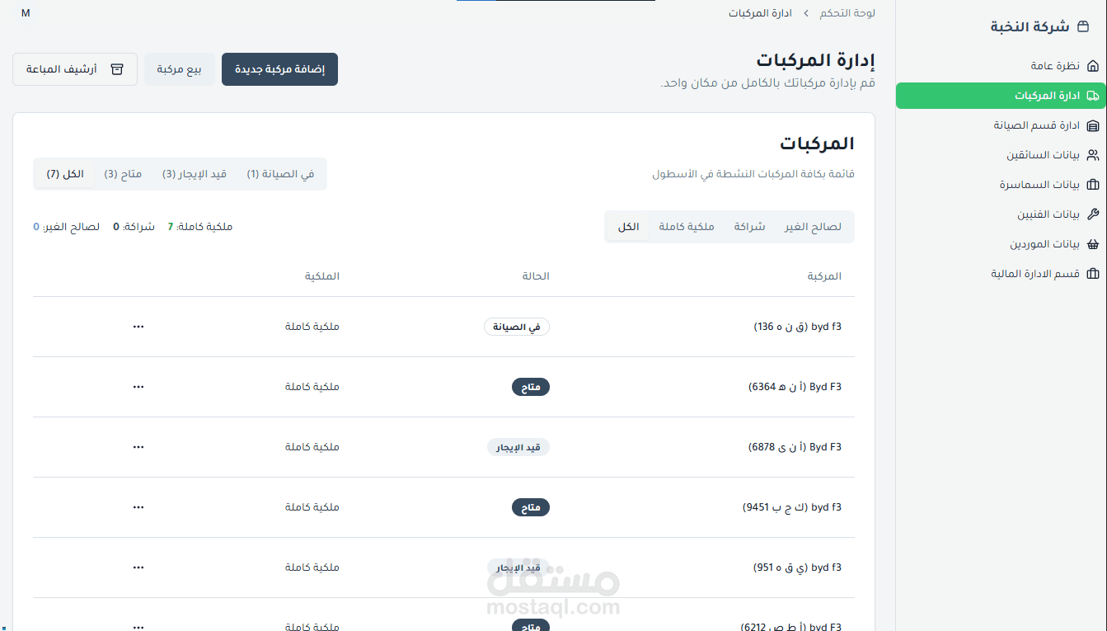This screenshot has height=631, width=1107.
Task: Click the شركة النخبة company logo icon
Action: click(1083, 26)
